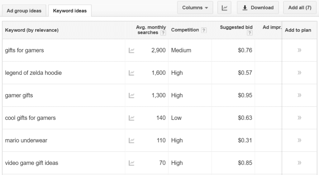Show trend chart for gamer gifts
Viewport: 319px width, 175px height.
pyautogui.click(x=131, y=95)
